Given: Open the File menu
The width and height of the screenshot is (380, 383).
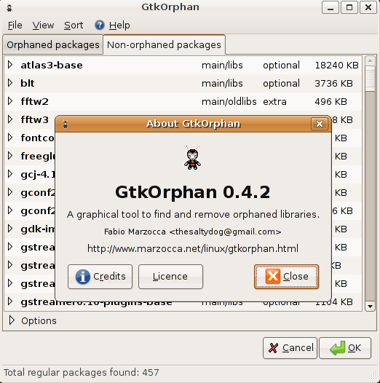Looking at the screenshot, I should (x=15, y=25).
